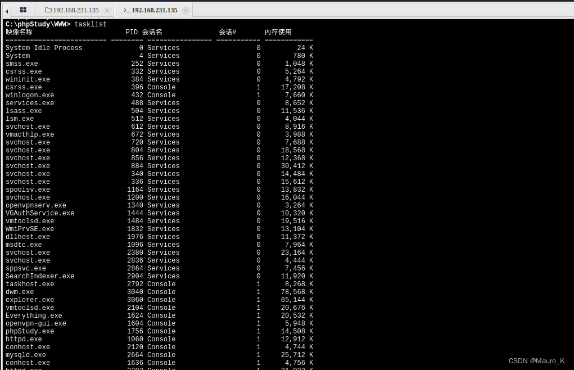Click the PID column header
The image size is (574, 370).
(x=132, y=32)
